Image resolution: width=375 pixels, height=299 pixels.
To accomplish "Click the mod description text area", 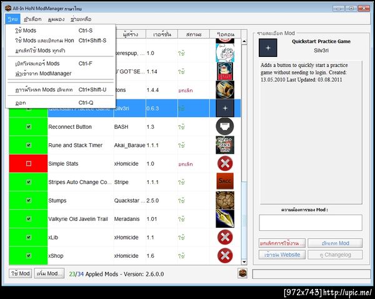I will (x=311, y=132).
